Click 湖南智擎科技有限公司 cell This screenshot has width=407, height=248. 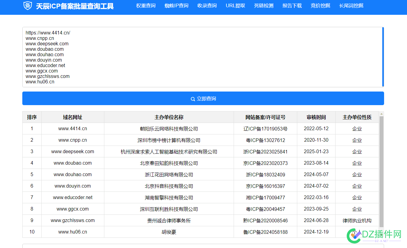pos(169,198)
